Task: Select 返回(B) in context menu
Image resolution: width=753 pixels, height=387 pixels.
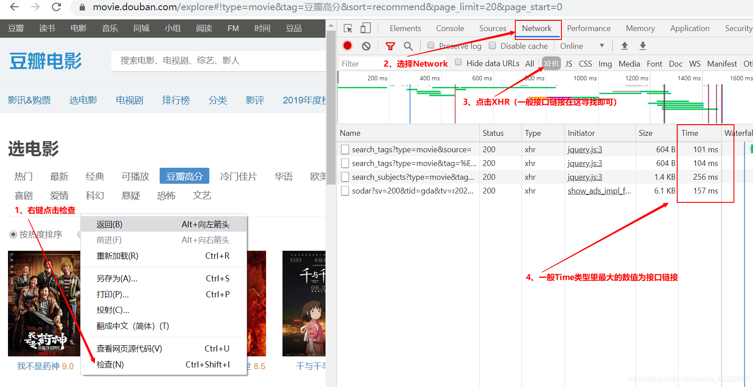Action: point(164,225)
